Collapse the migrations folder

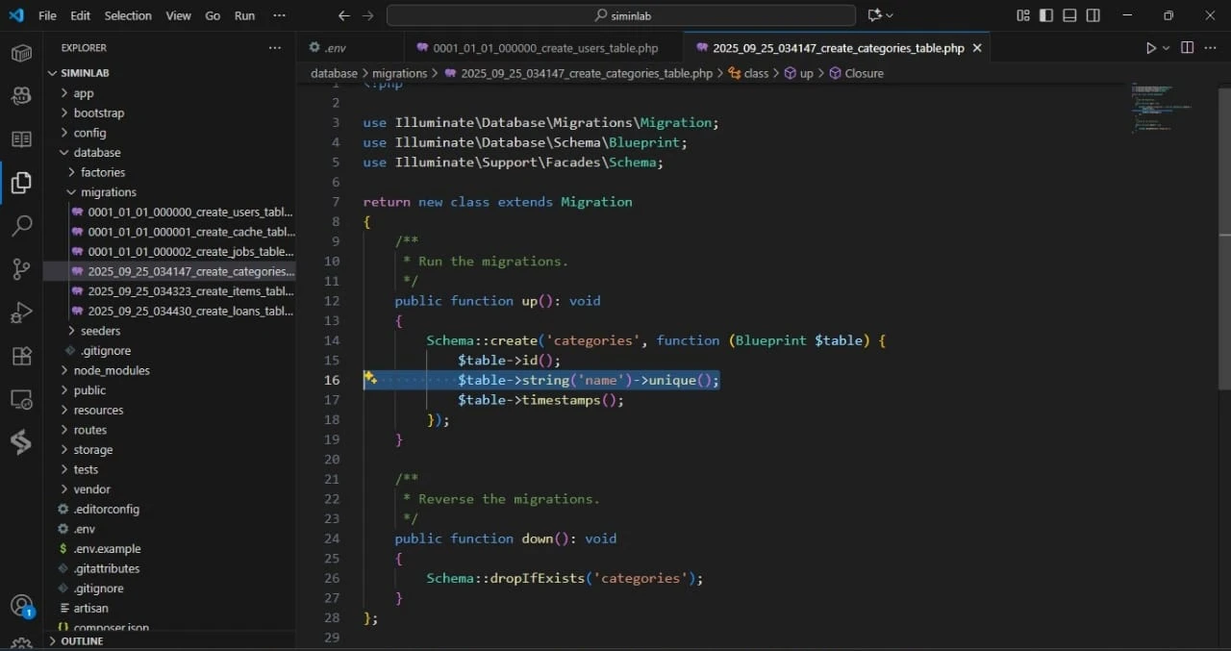(x=108, y=192)
